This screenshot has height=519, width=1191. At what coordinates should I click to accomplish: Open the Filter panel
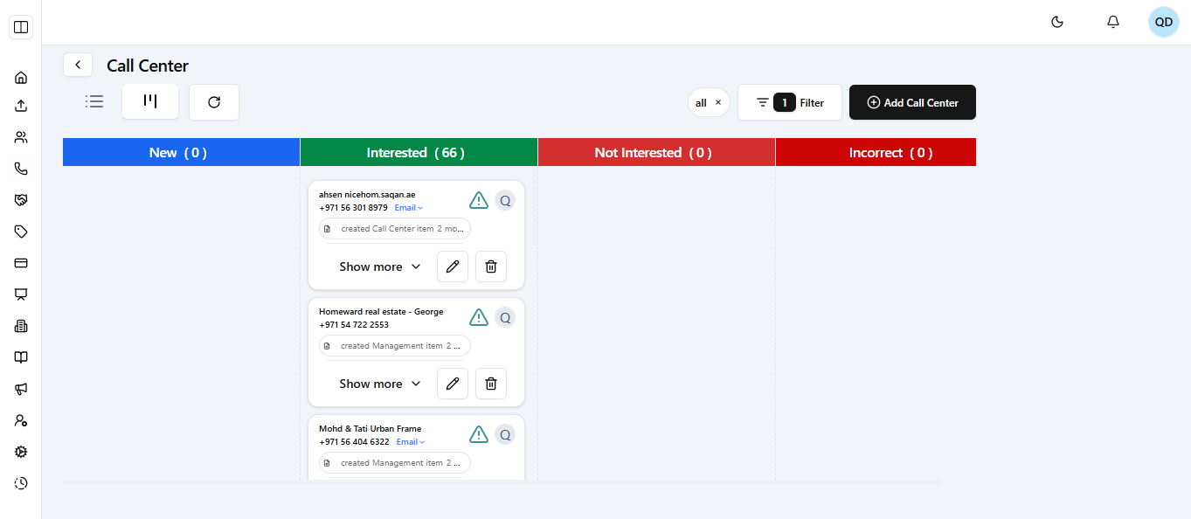tap(790, 102)
